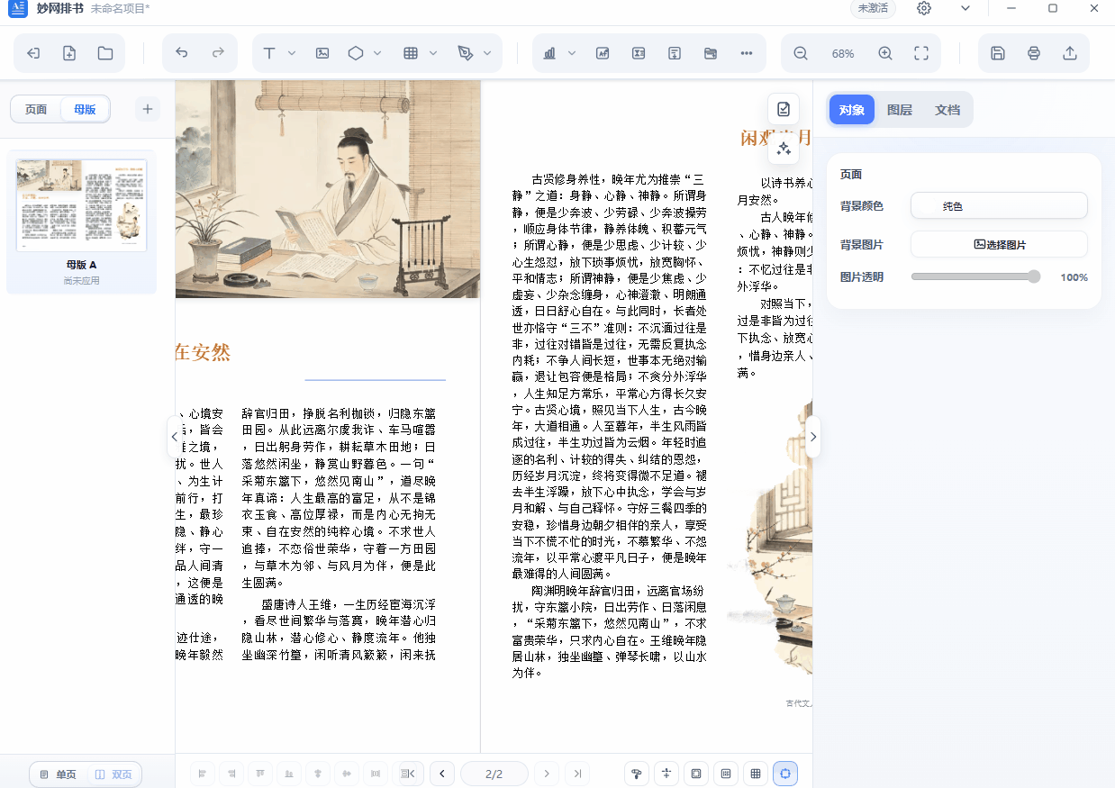Switch to the 母版 tab
The image size is (1115, 788).
[85, 110]
